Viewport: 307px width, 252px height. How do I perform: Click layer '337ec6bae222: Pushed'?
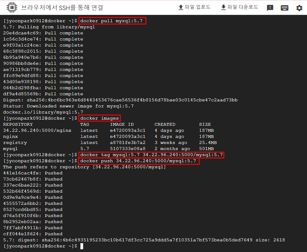pyautogui.click(x=33, y=185)
